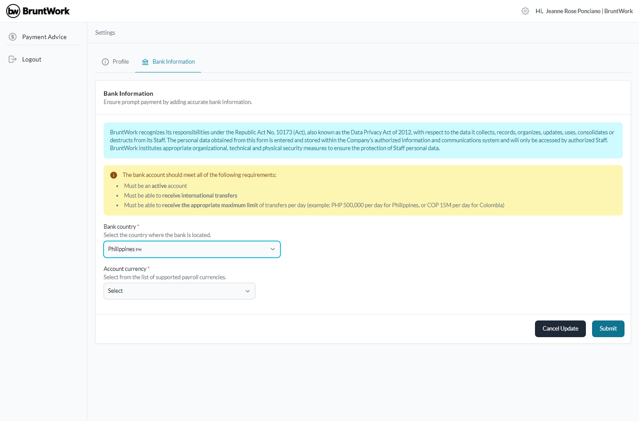Click the 'Bank country' field label

(120, 227)
